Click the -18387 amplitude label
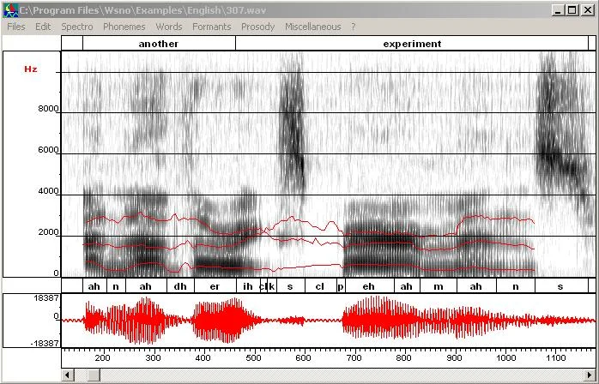599x384 pixels. (45, 343)
